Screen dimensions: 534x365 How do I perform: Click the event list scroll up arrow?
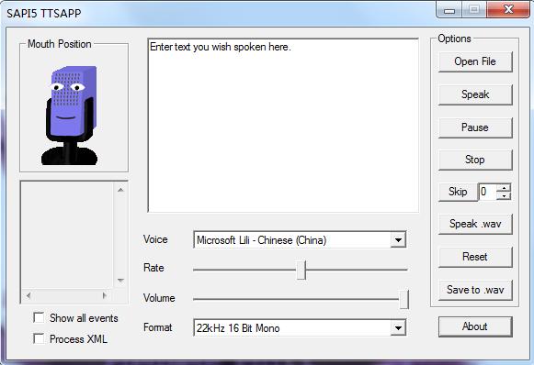[120, 190]
